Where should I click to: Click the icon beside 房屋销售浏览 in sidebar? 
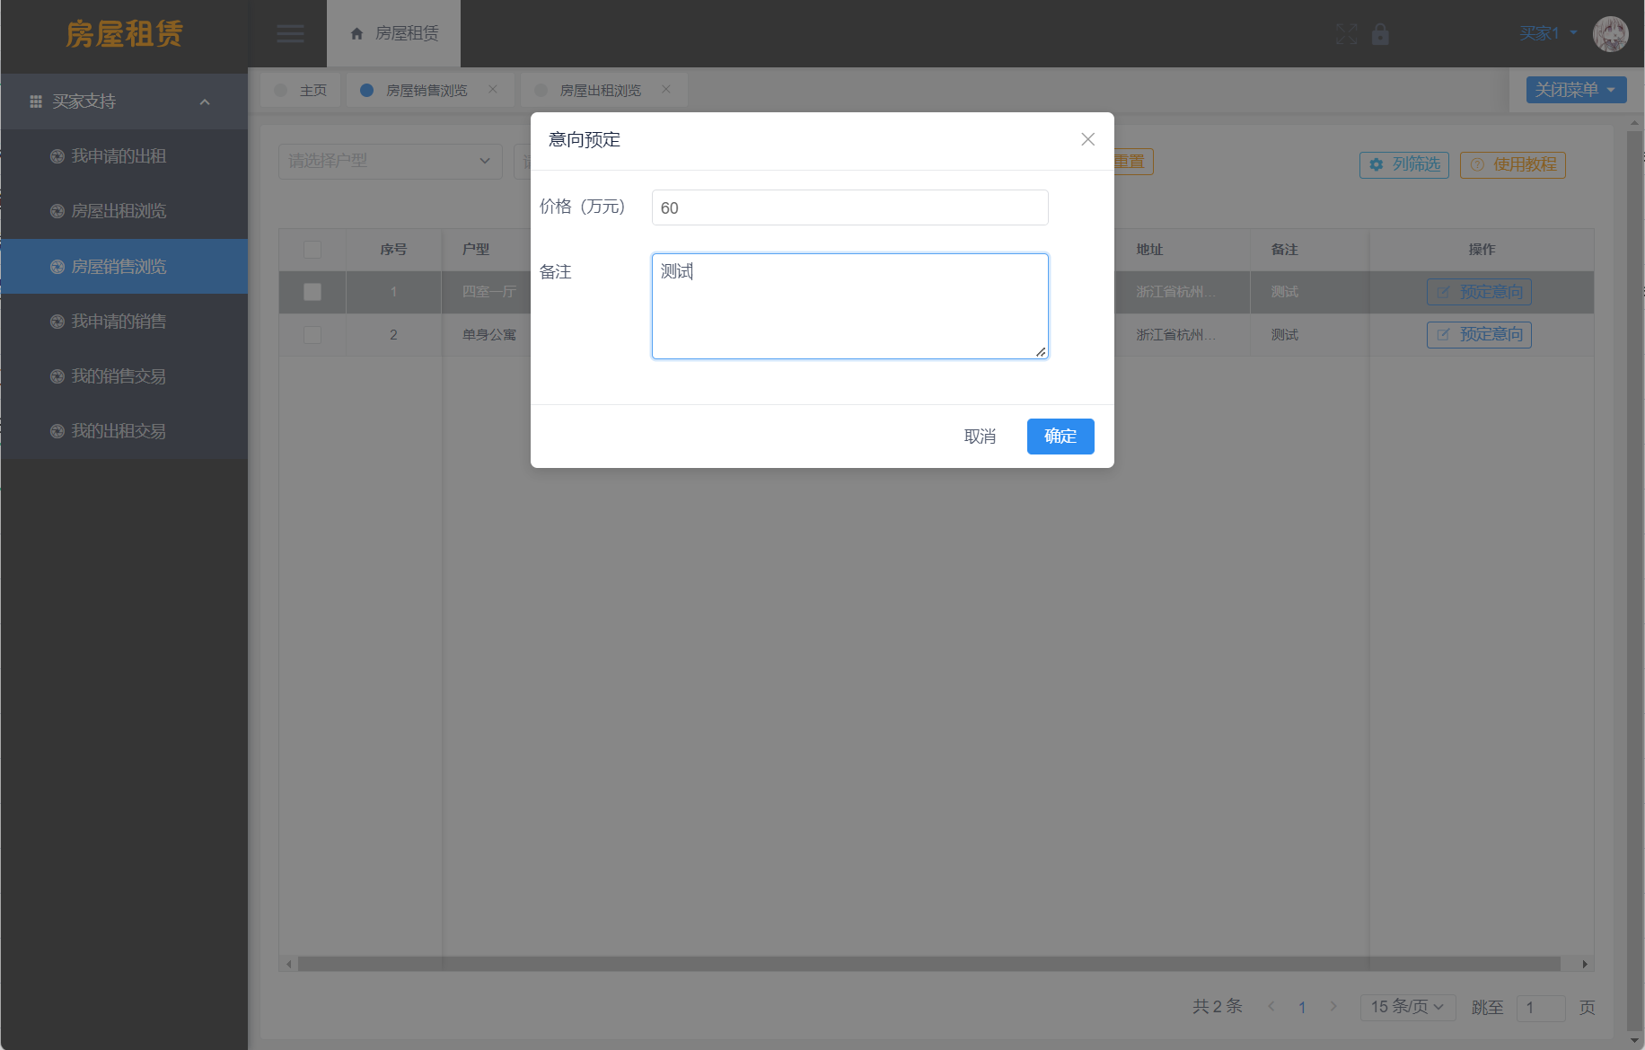click(x=57, y=267)
